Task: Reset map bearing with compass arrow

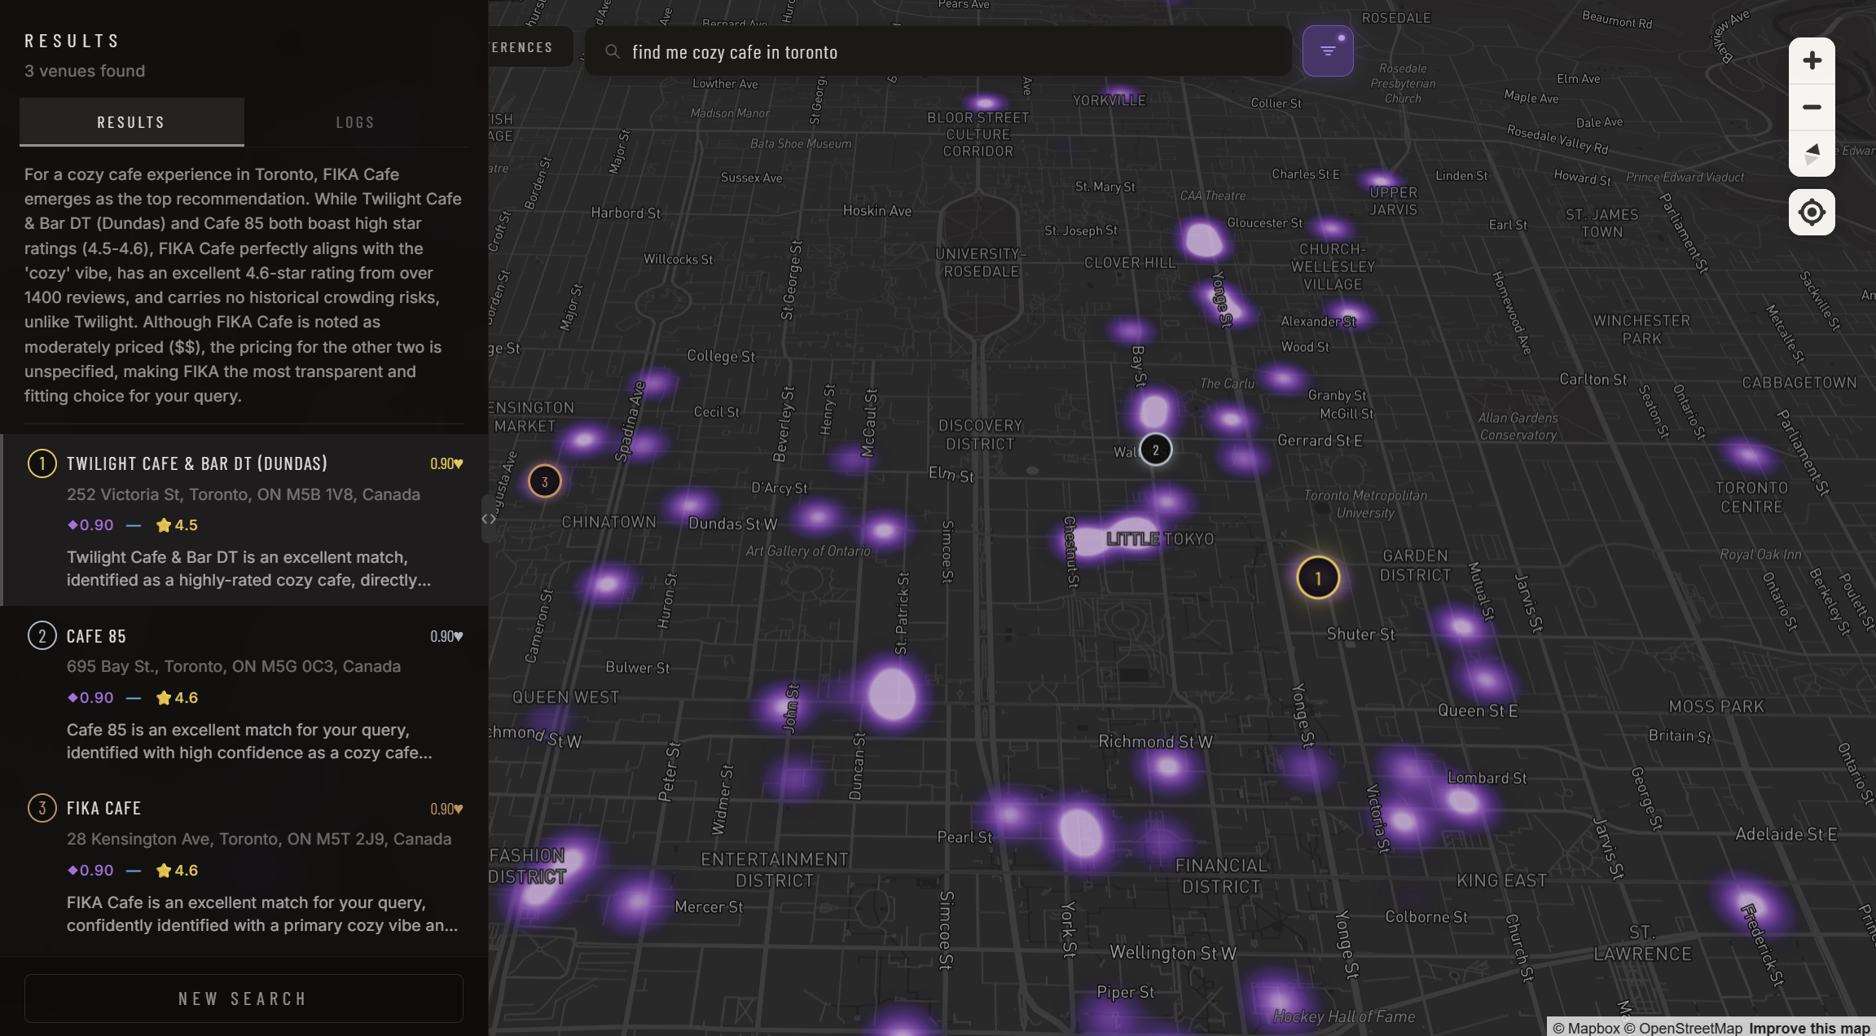Action: pos(1812,154)
